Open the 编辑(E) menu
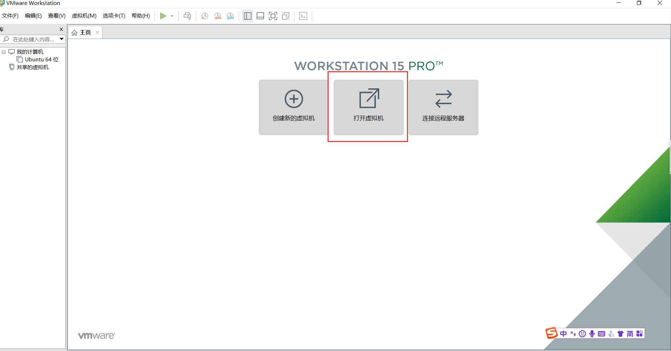The height and width of the screenshot is (351, 671). 33,16
